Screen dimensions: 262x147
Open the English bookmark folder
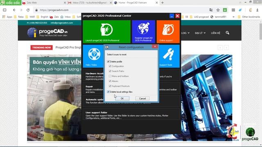coord(43,17)
